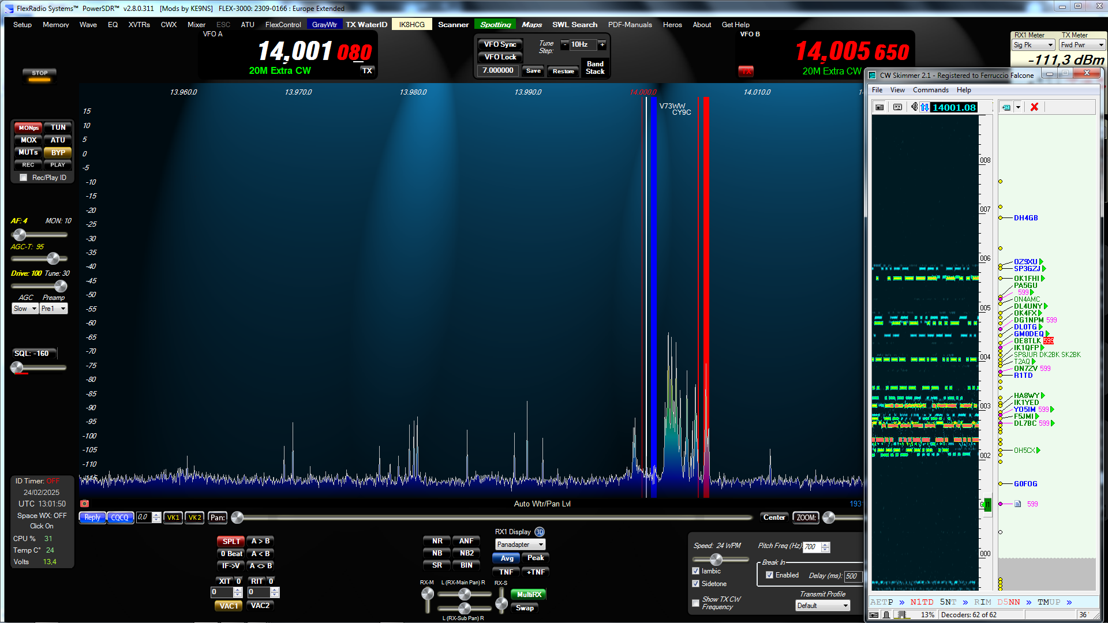The height and width of the screenshot is (623, 1108).
Task: Open the Commands menu in CW Skimmer
Action: click(x=931, y=90)
